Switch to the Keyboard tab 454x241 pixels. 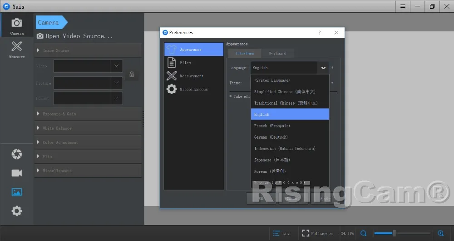[x=277, y=53]
